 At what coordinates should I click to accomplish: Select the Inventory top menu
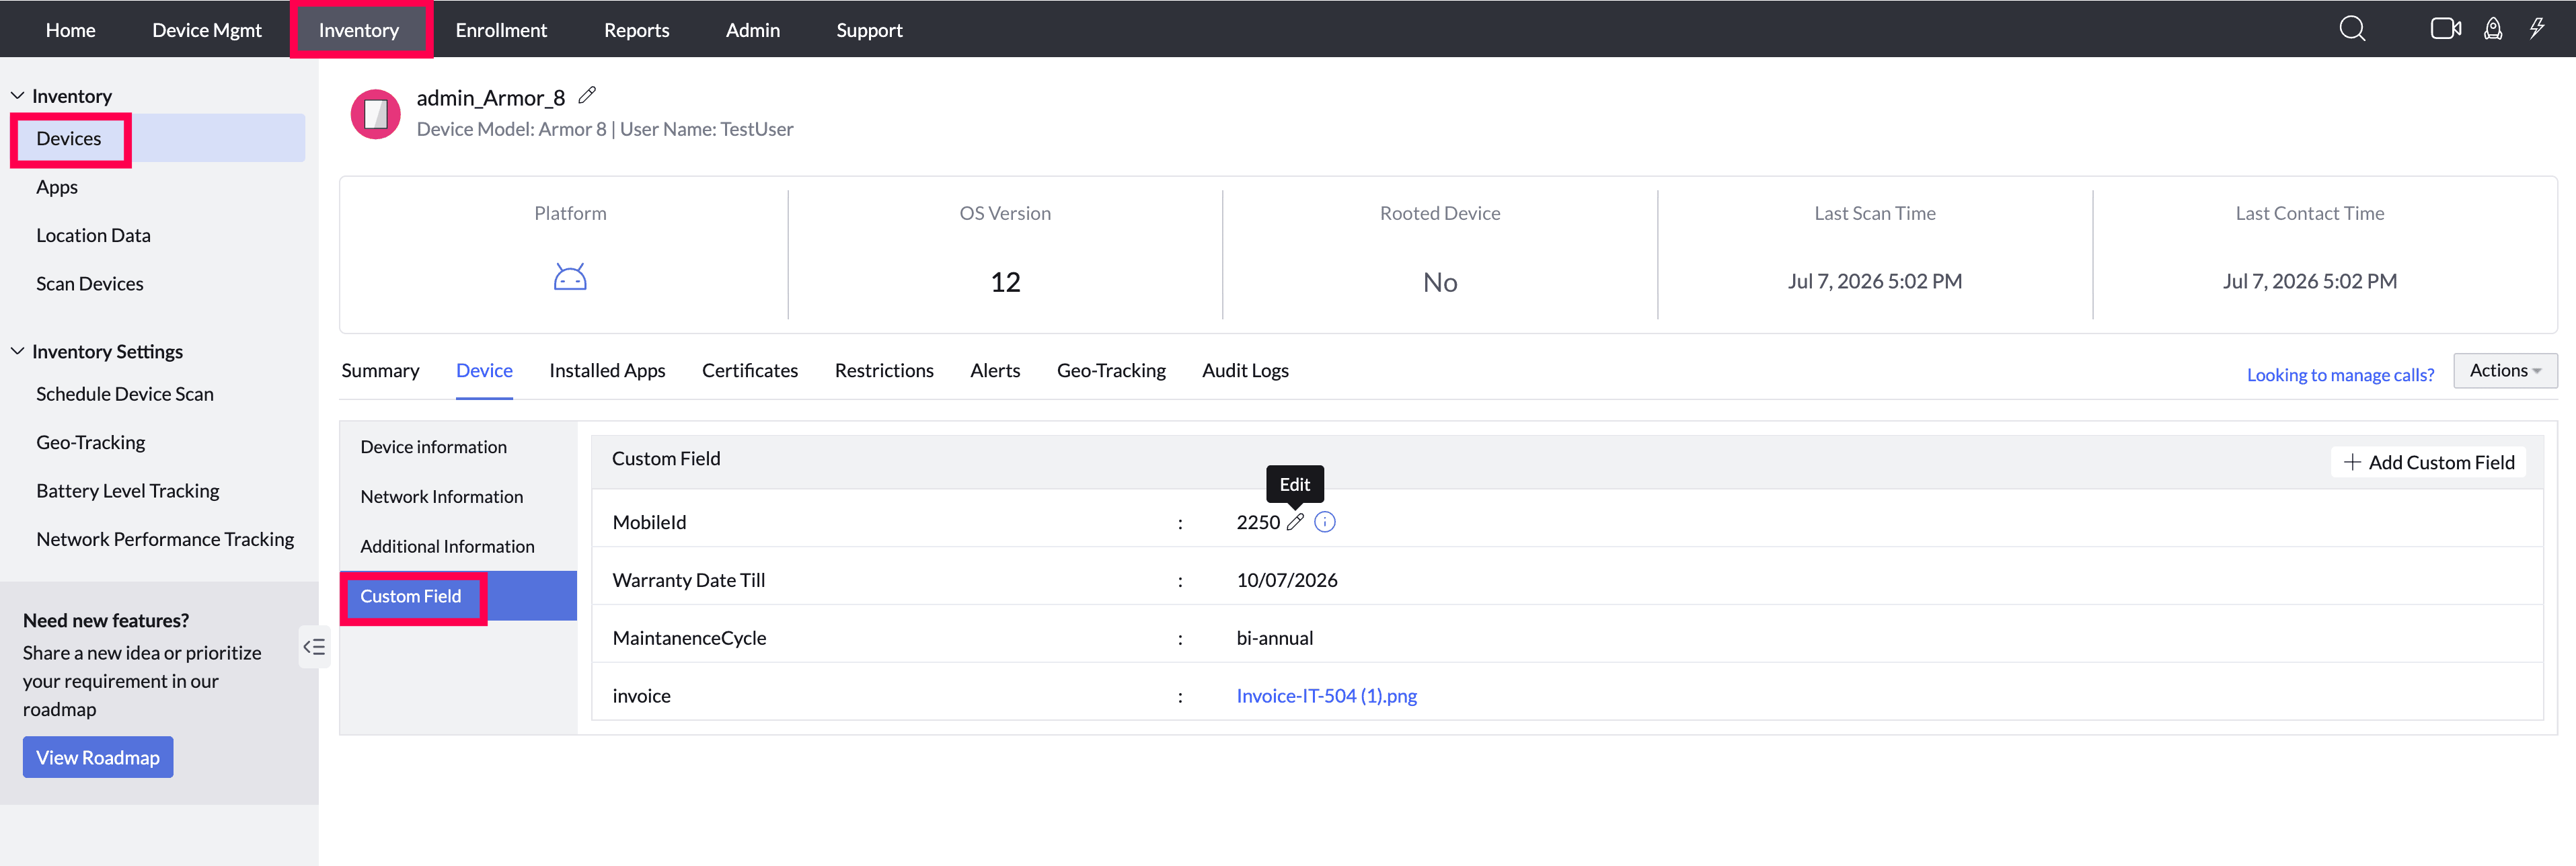click(359, 30)
